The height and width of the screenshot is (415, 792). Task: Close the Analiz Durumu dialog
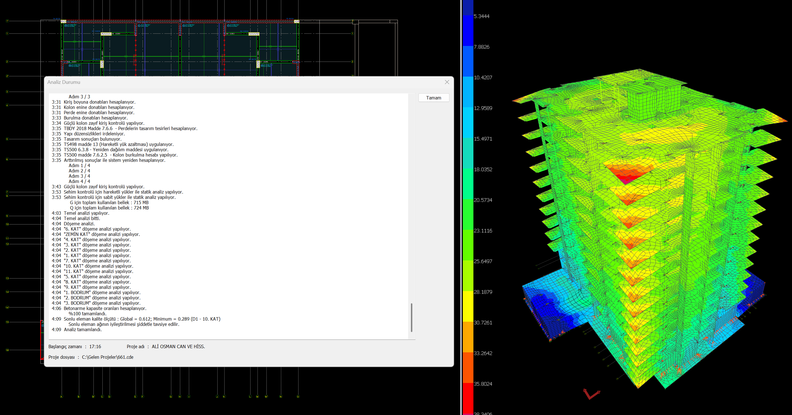click(x=447, y=82)
